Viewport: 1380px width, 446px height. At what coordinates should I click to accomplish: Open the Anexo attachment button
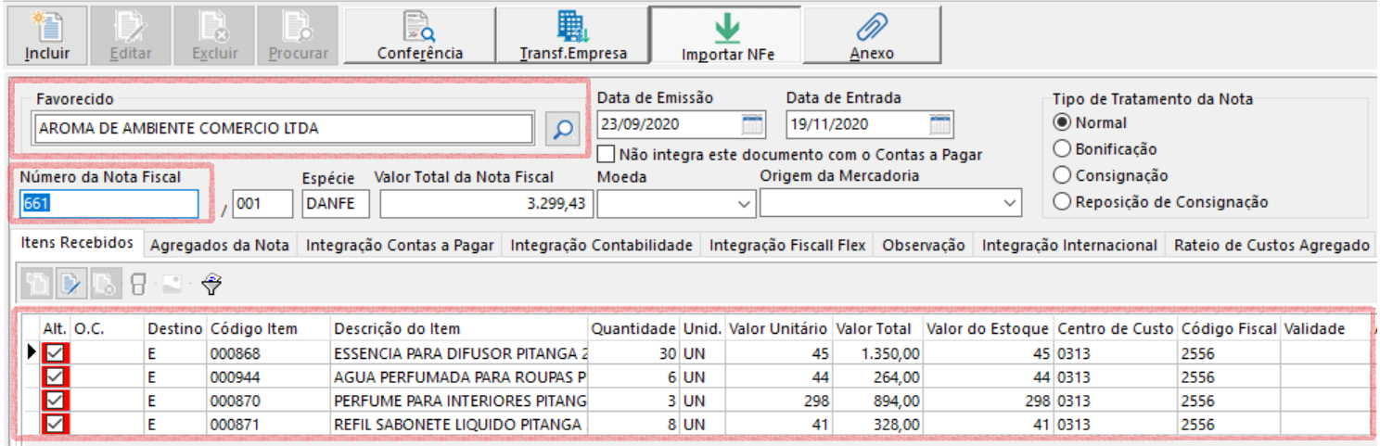point(872,35)
